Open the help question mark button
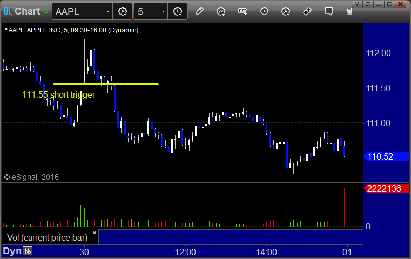The image size is (411, 259). coord(357,4)
